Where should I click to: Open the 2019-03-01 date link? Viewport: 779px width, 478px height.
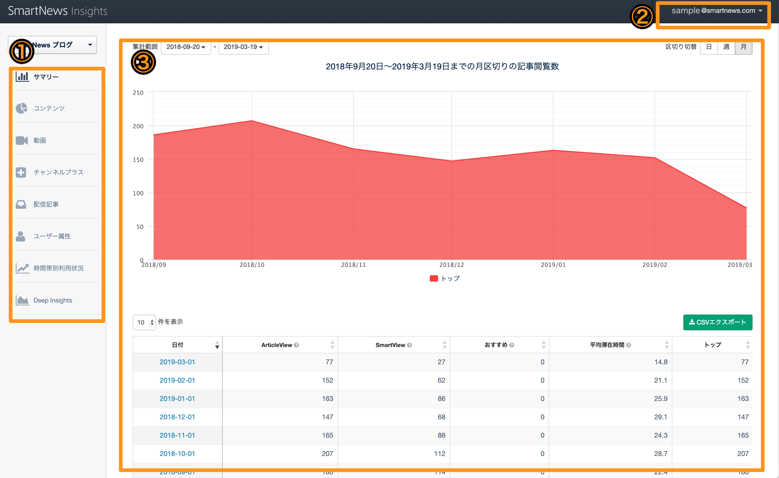[x=177, y=362]
